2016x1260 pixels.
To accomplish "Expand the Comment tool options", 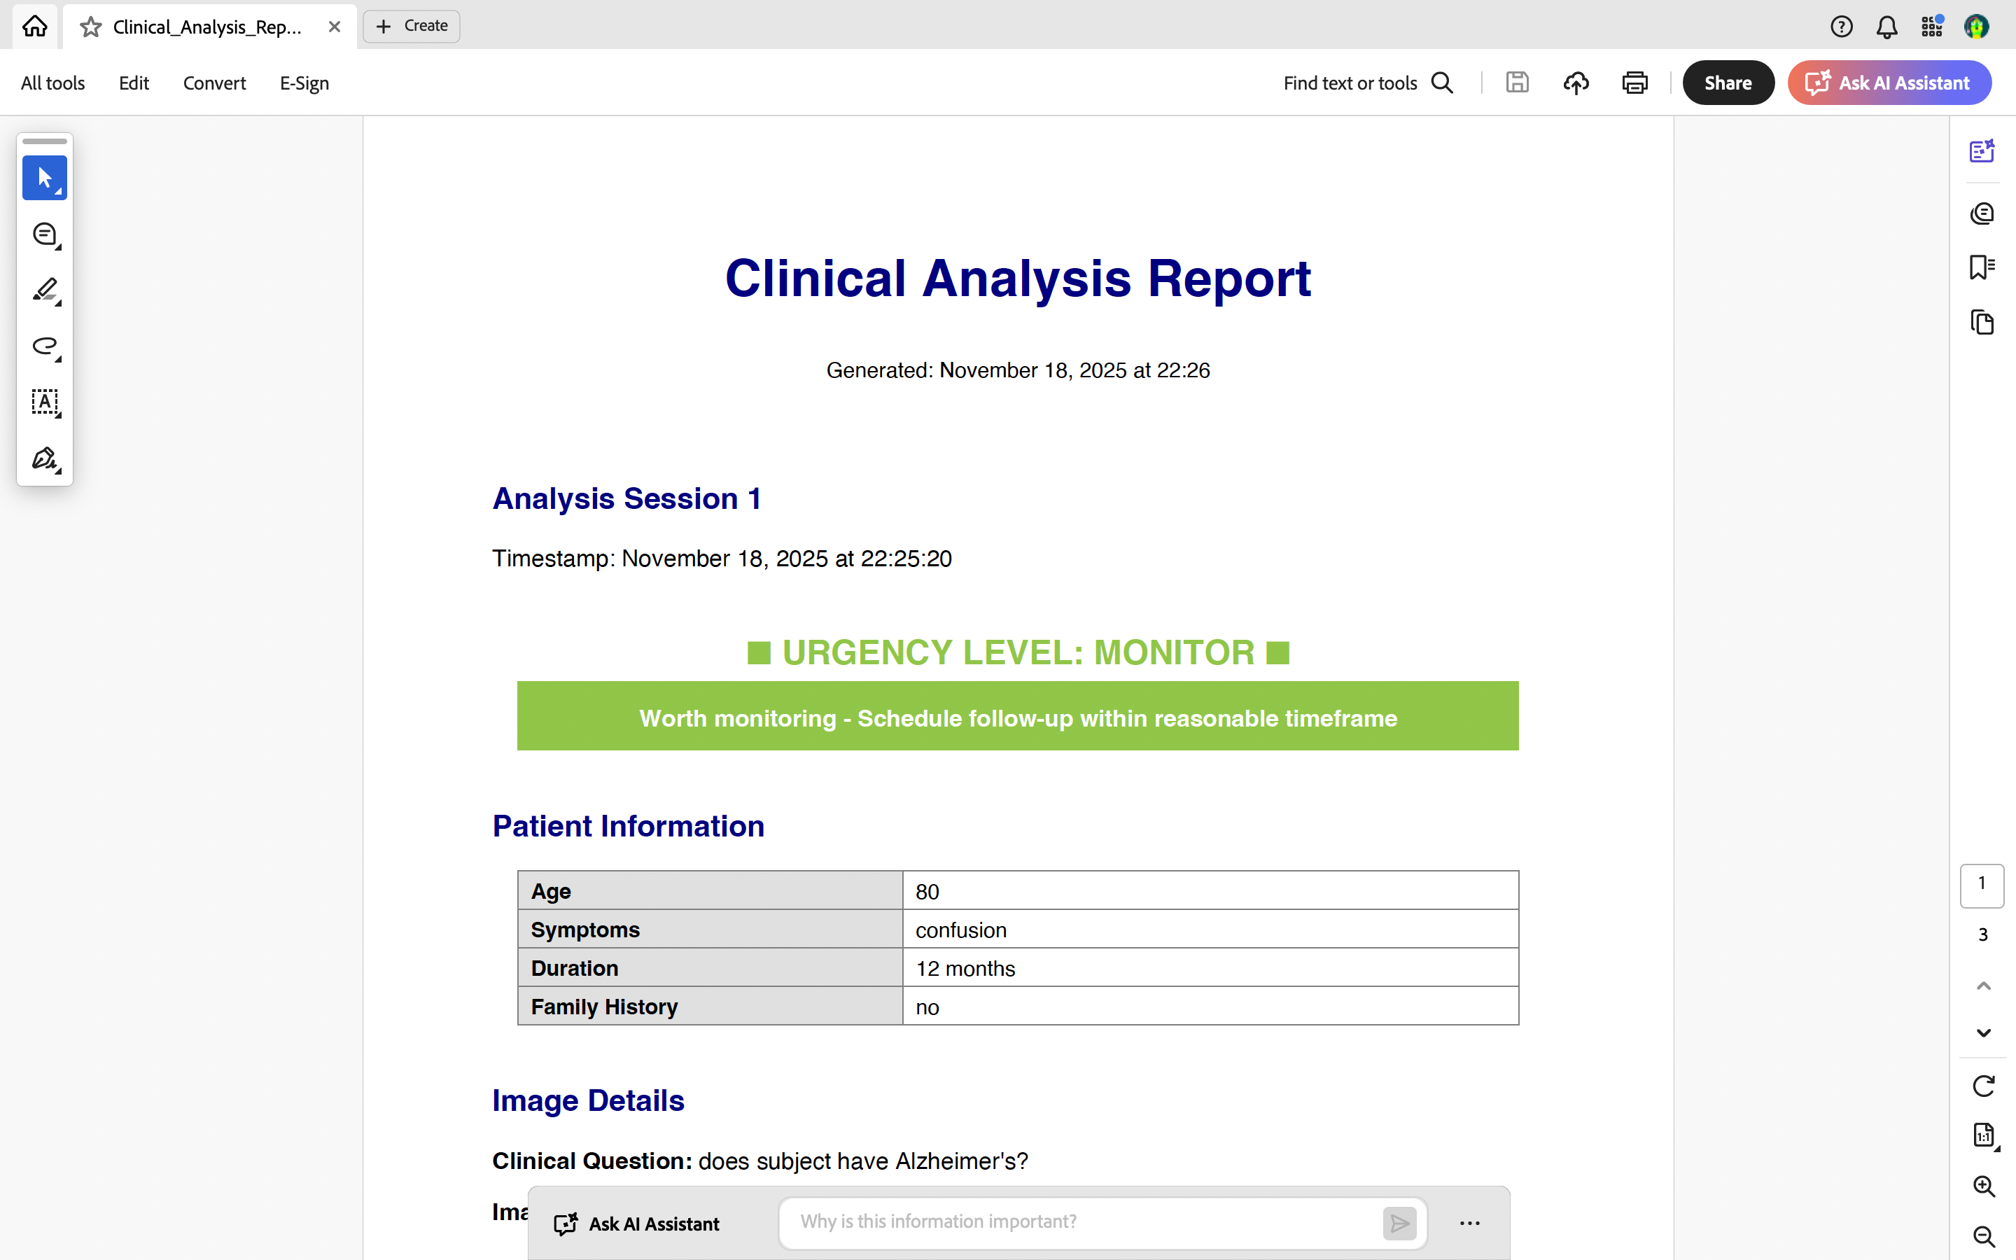I will (x=58, y=248).
